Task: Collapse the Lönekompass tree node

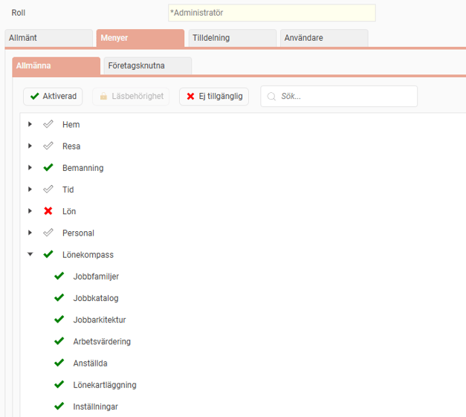Action: pyautogui.click(x=30, y=254)
